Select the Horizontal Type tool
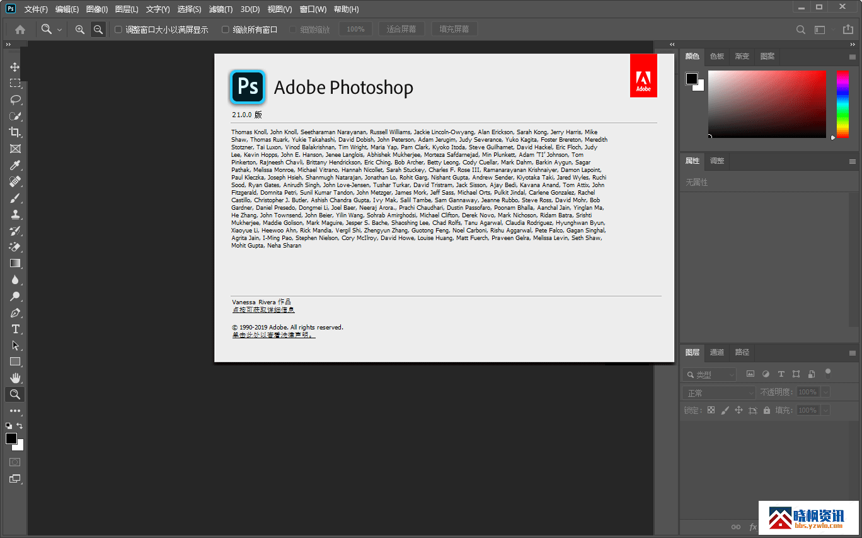The width and height of the screenshot is (862, 538). point(14,329)
